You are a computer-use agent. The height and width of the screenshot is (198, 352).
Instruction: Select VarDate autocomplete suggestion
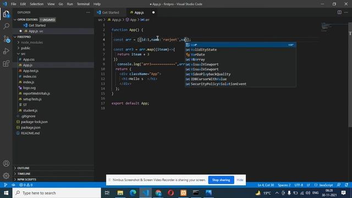(x=240, y=54)
